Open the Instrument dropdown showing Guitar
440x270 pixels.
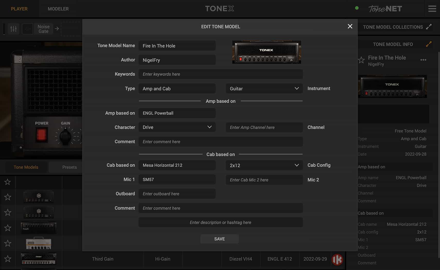[x=264, y=88]
